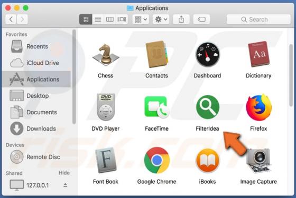Select the Google Chrome name label
Image resolution: width=296 pixels, height=198 pixels.
pyautogui.click(x=156, y=182)
